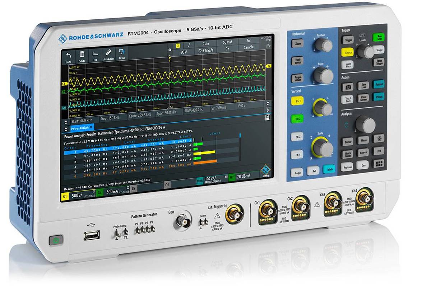Toggle the Touch Lock button
Image resolution: width=431 pixels, height=286 pixels.
pyautogui.click(x=347, y=100)
